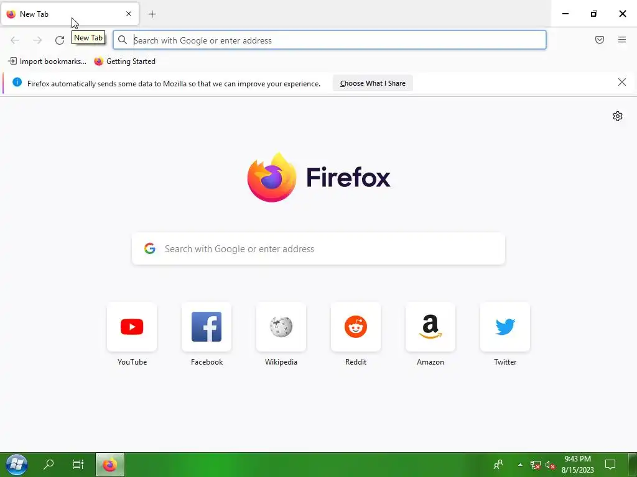
Task: Select the New Tab tab
Action: tap(70, 14)
